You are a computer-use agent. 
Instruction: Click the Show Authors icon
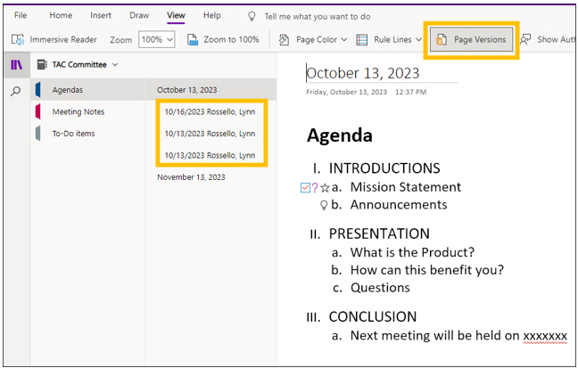click(526, 40)
